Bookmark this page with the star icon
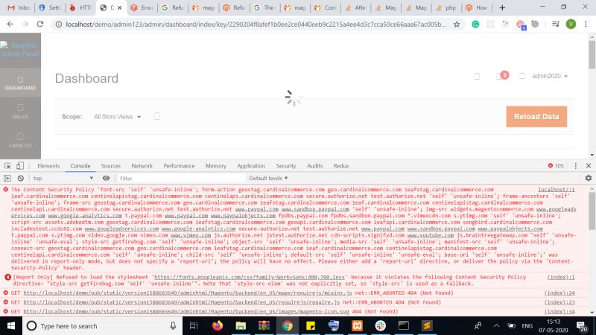The width and height of the screenshot is (596, 335). pos(457,25)
